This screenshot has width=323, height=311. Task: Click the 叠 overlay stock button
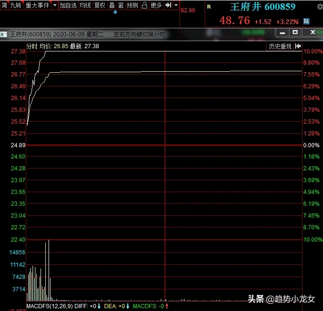pos(112,5)
